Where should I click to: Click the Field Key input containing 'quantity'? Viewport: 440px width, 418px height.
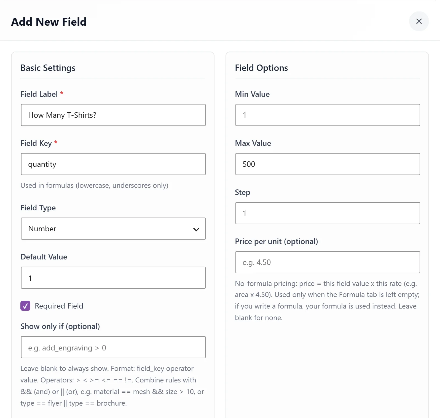tap(113, 164)
